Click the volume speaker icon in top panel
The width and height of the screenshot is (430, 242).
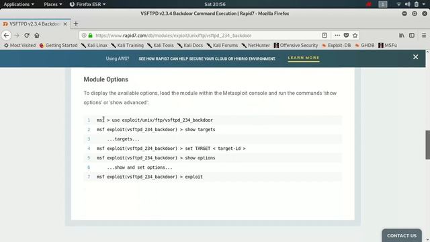tap(408, 4)
